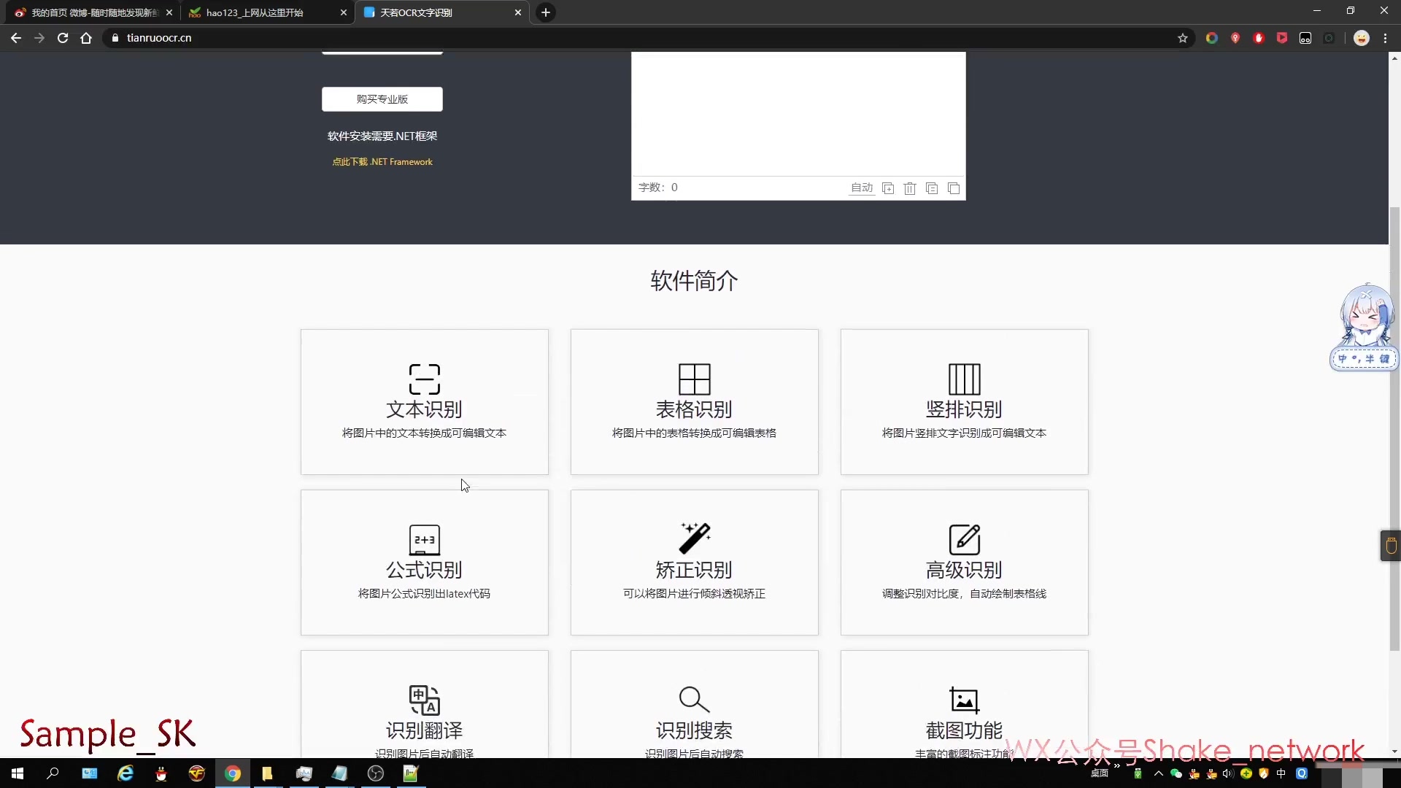Select the 表格识别 grid icon
The width and height of the screenshot is (1401, 788).
(695, 379)
